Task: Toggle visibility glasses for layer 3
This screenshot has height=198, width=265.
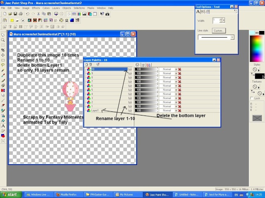Action: click(x=130, y=98)
